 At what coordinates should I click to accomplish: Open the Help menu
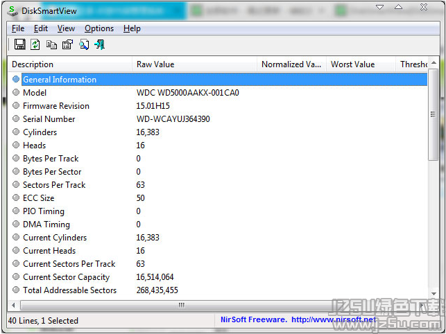132,28
